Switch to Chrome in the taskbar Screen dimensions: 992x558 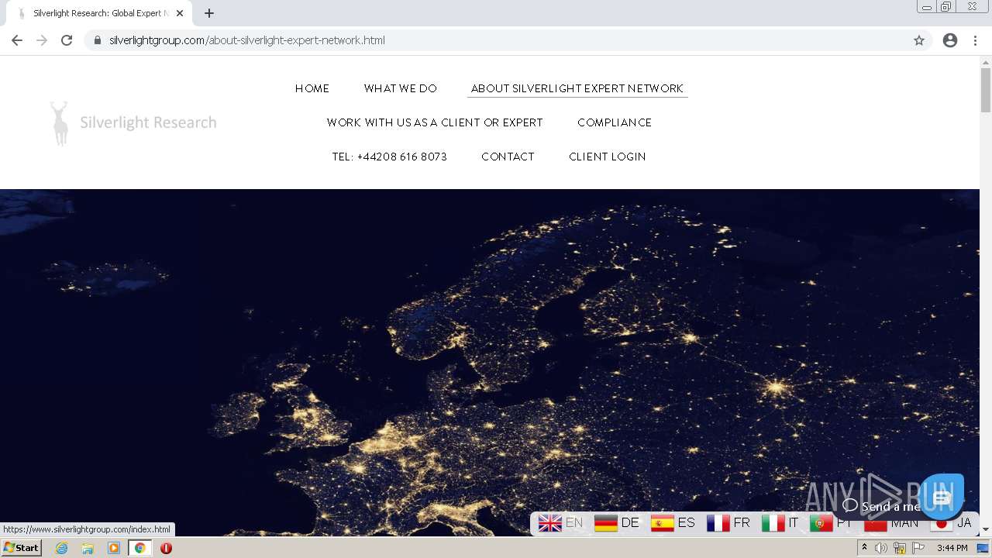click(139, 548)
